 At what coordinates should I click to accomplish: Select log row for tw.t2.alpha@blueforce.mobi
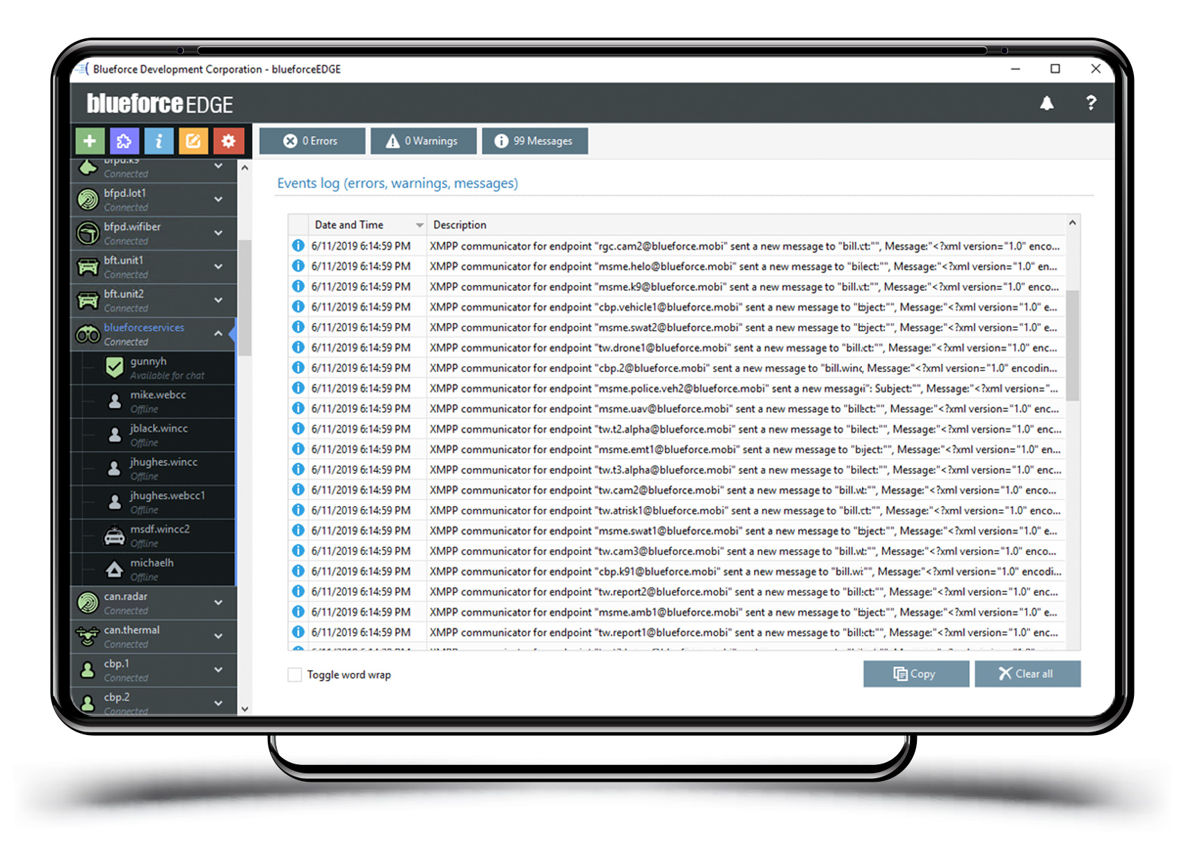pos(678,429)
